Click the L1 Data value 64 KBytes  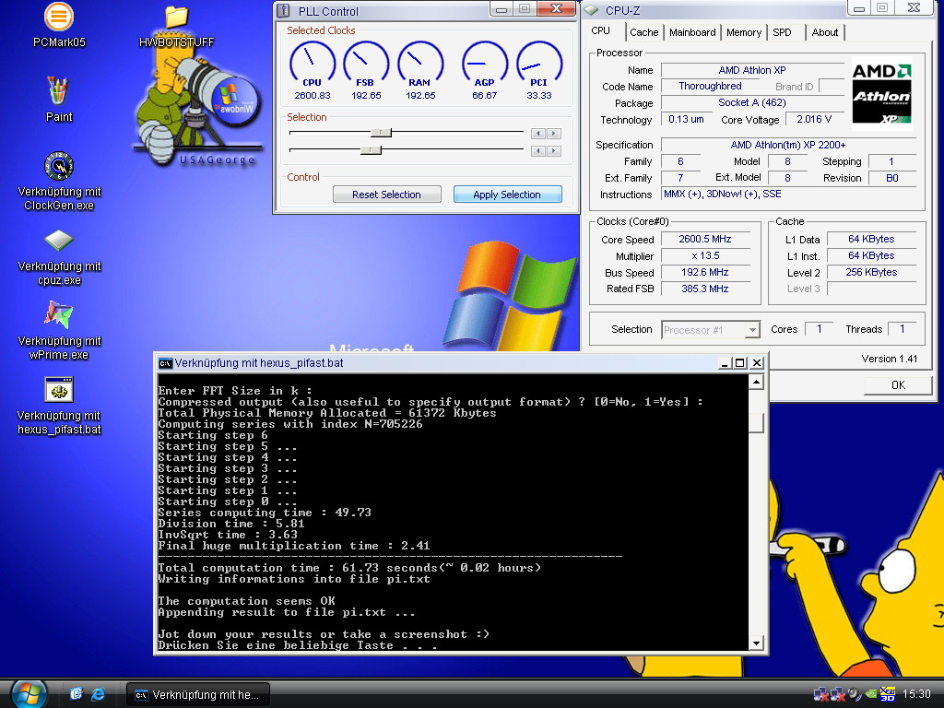(x=871, y=239)
